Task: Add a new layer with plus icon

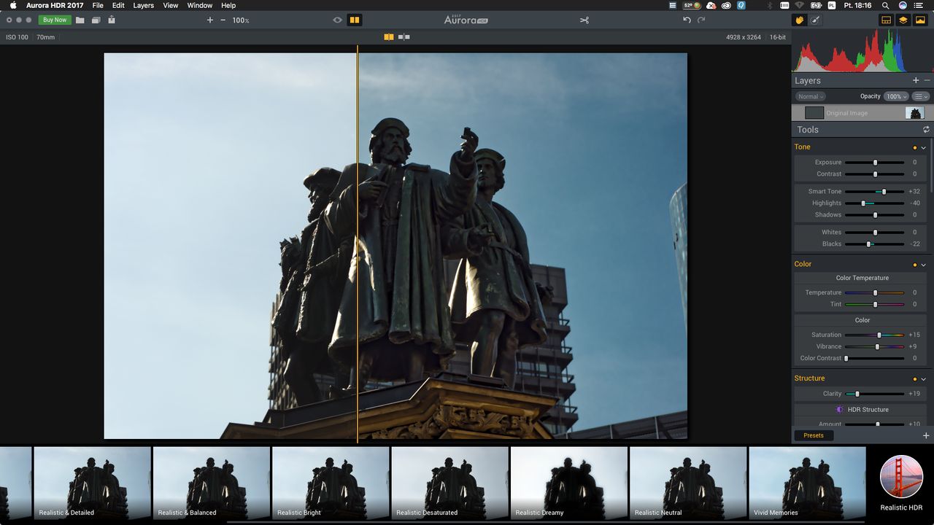Action: (916, 80)
